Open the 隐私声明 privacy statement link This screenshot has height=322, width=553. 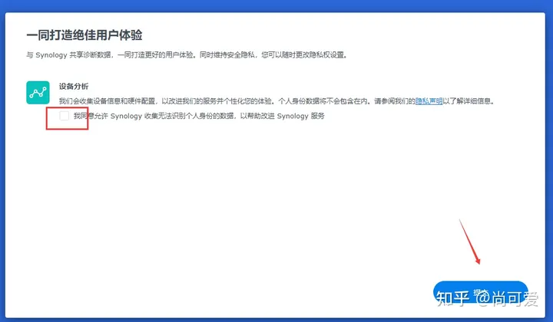[x=429, y=101]
